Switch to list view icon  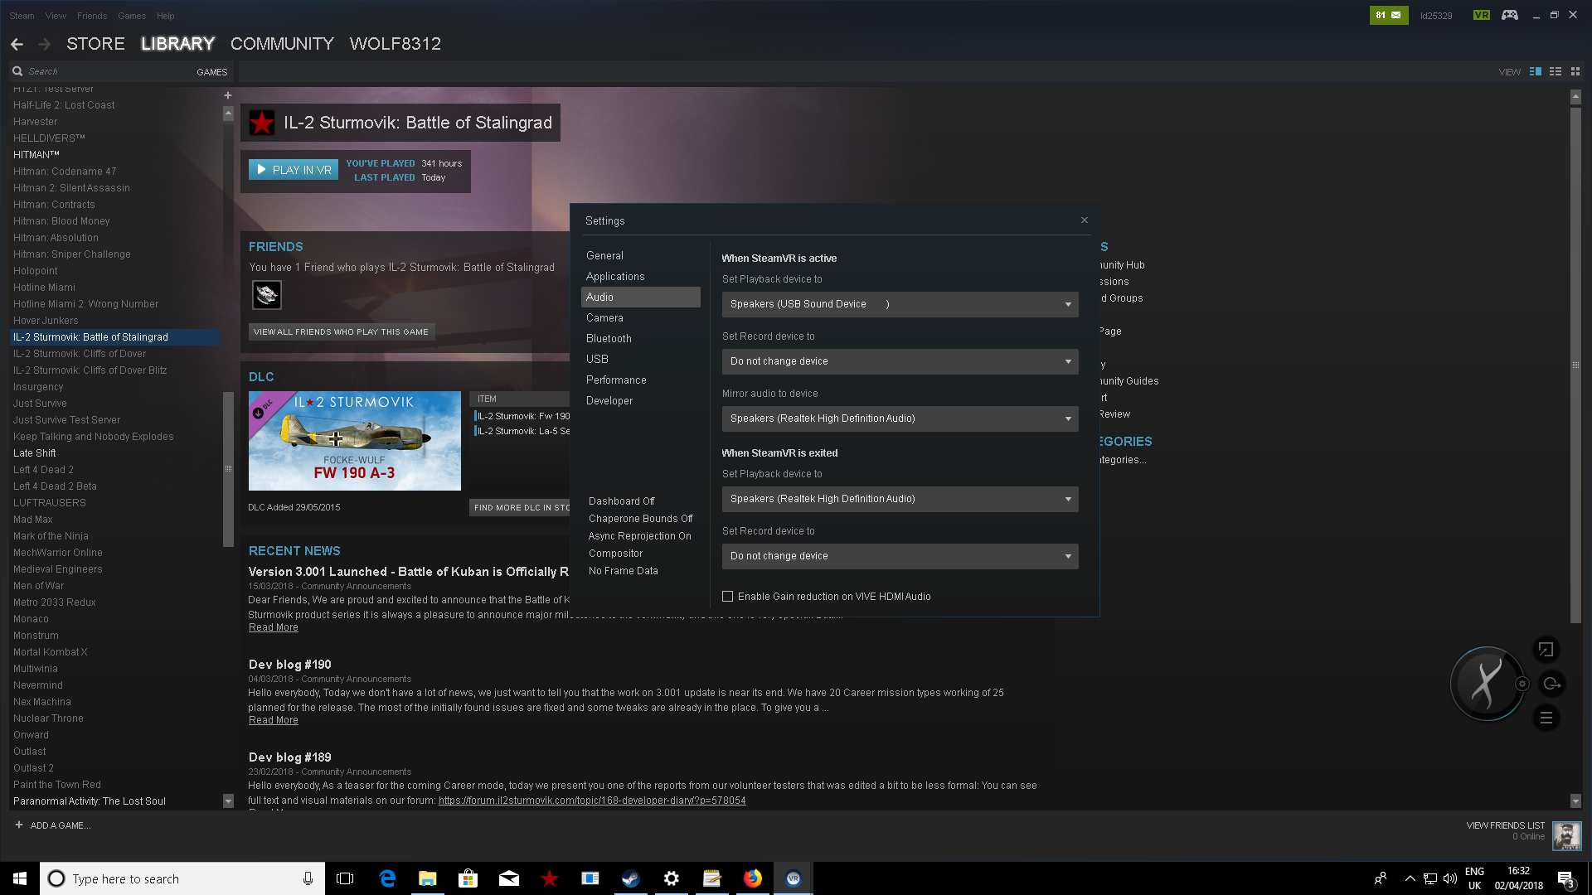(1556, 71)
